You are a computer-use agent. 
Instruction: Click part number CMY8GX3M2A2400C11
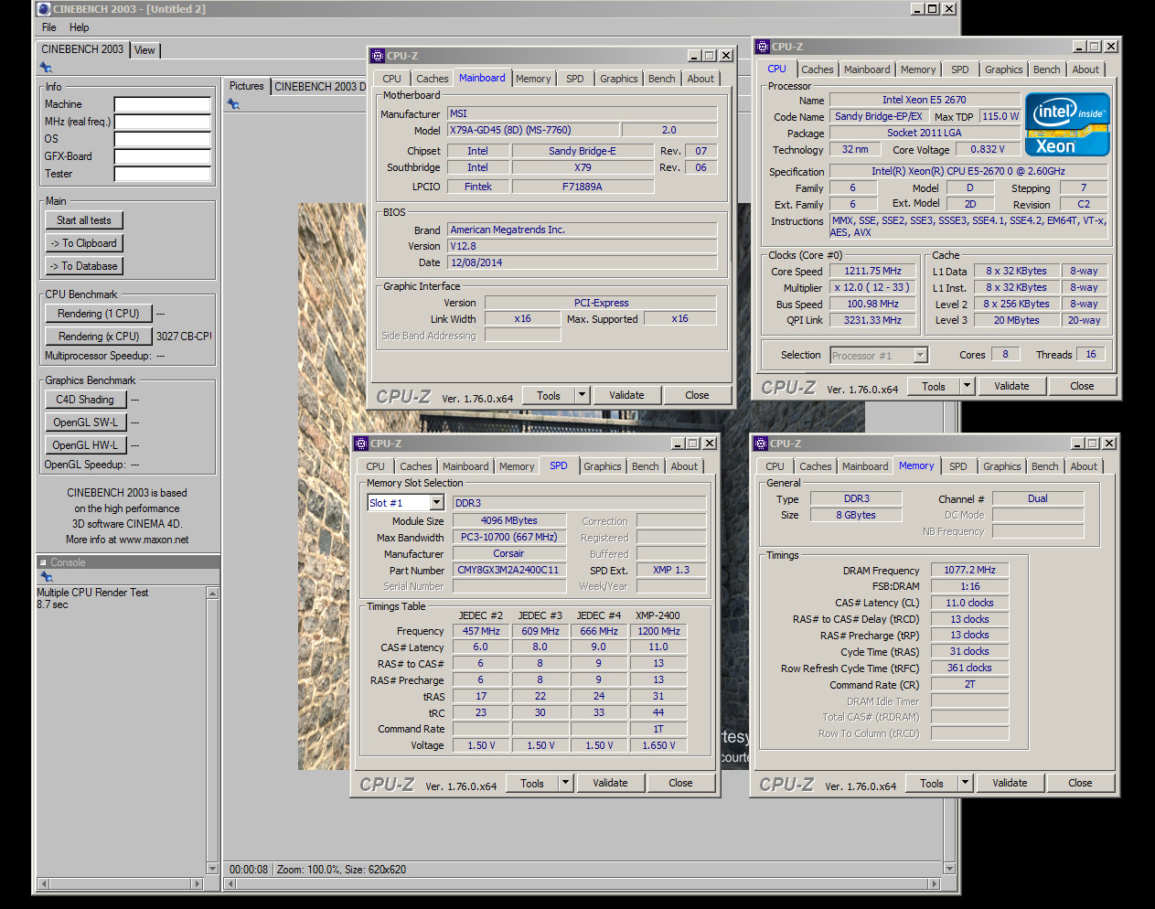[508, 570]
